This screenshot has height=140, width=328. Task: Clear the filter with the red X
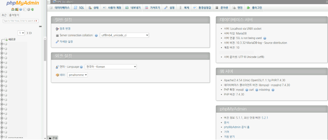[x=37, y=21]
